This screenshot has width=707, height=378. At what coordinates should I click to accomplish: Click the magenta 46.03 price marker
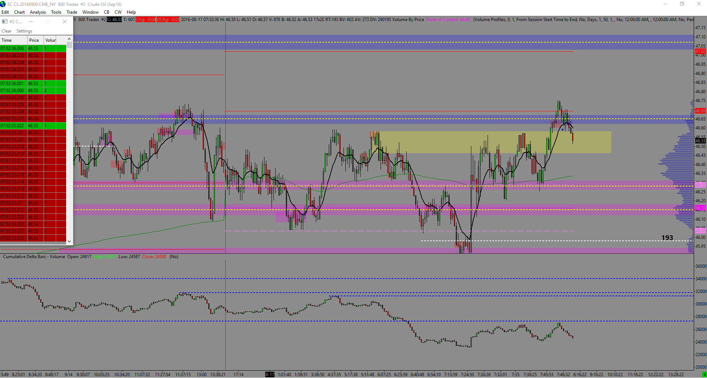700,231
